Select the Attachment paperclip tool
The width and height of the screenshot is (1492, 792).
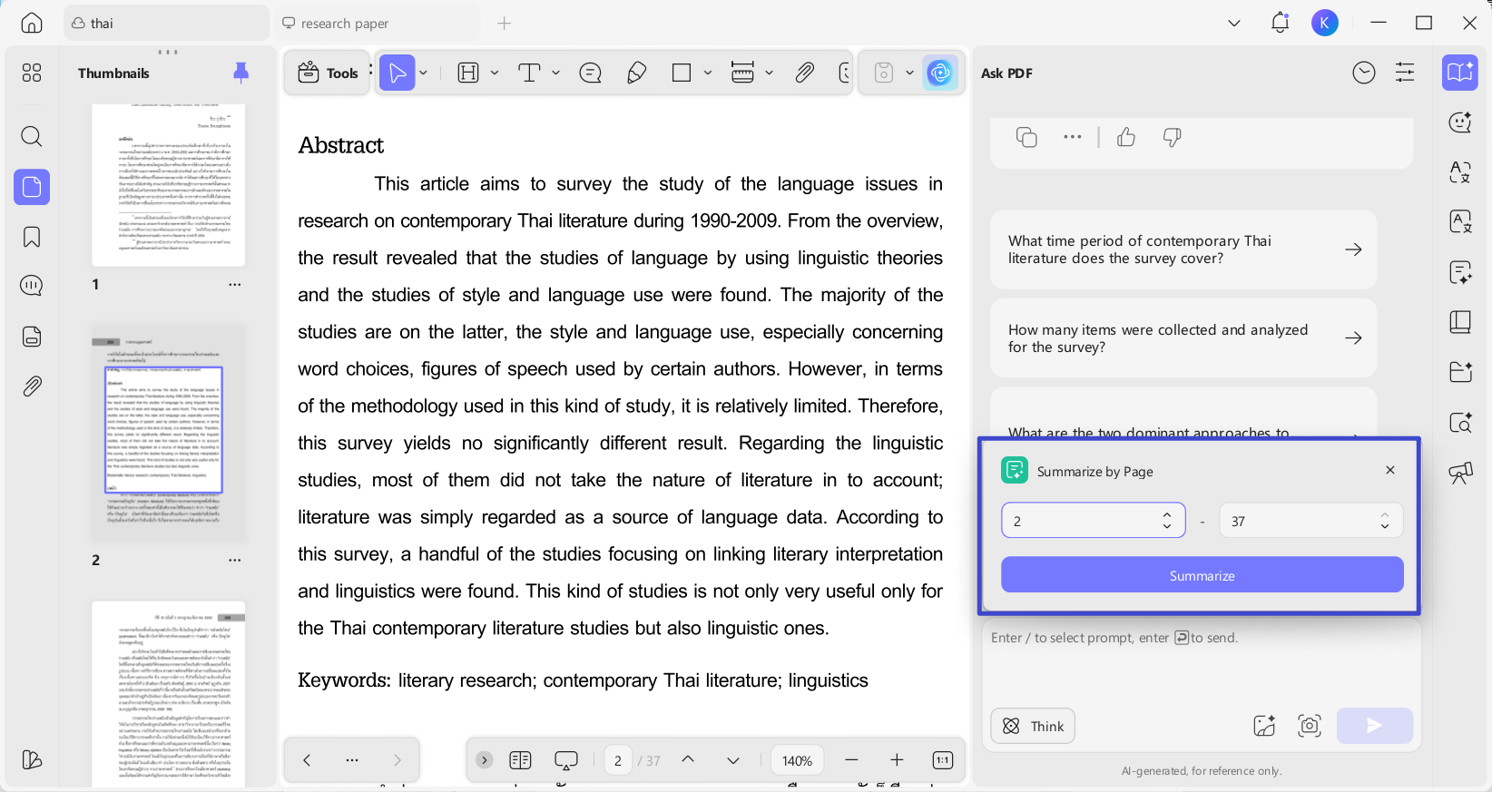[x=804, y=73]
